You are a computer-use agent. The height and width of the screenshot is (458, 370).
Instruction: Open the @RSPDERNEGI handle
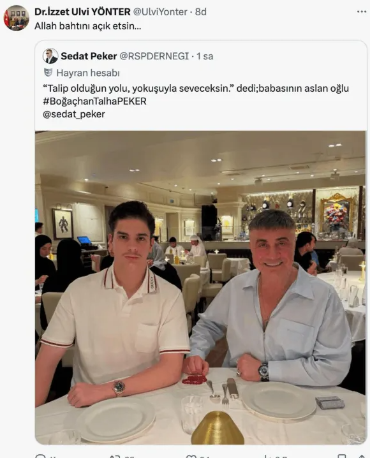tap(154, 56)
